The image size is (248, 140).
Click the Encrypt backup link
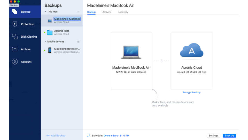coord(191,93)
